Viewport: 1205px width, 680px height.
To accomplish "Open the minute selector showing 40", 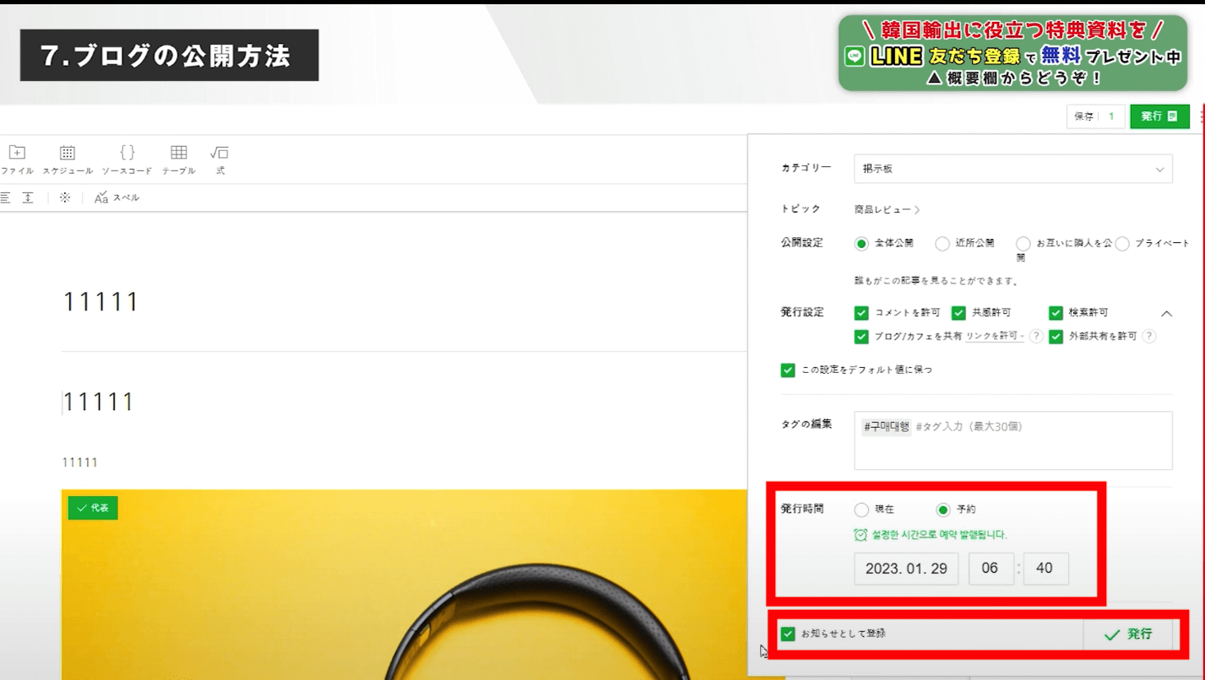I will click(1045, 569).
